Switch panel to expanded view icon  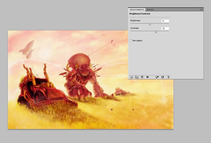pyautogui.click(x=137, y=77)
